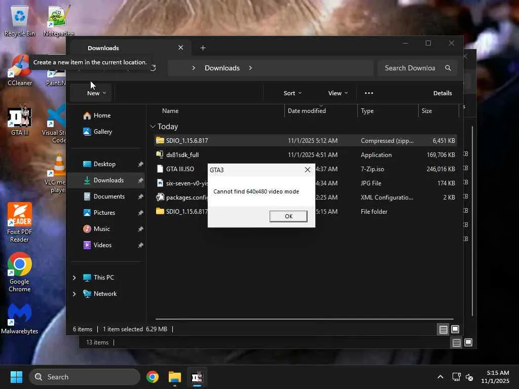Expand the This PC tree node
This screenshot has width=519, height=389.
tap(74, 278)
